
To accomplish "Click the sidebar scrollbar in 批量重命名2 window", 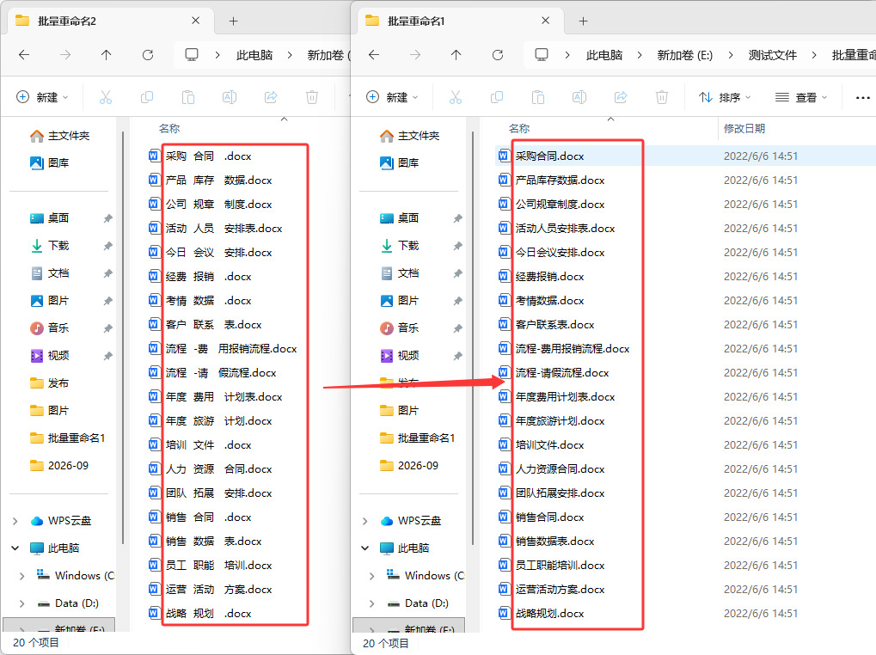I will (122, 338).
